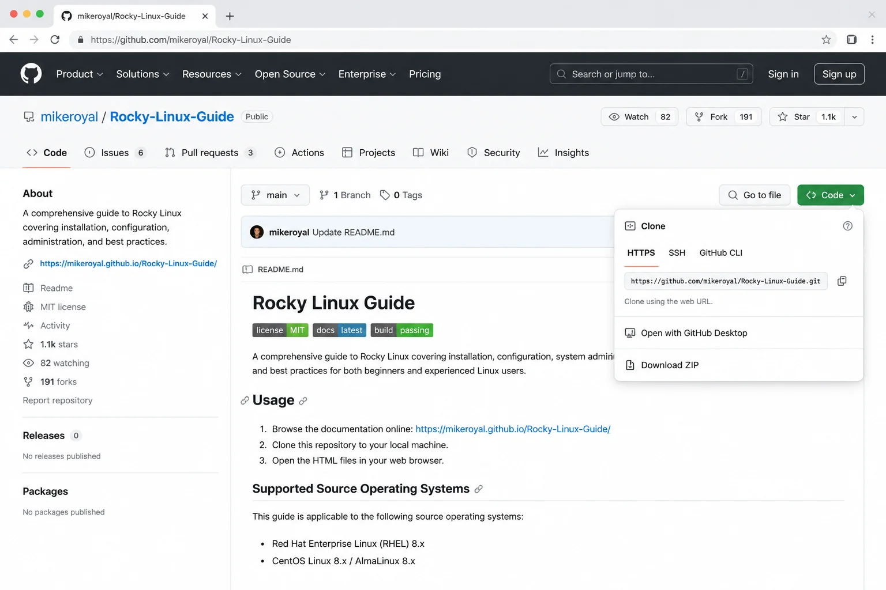This screenshot has height=590, width=886.
Task: Open a new browser tab with plus
Action: point(230,16)
